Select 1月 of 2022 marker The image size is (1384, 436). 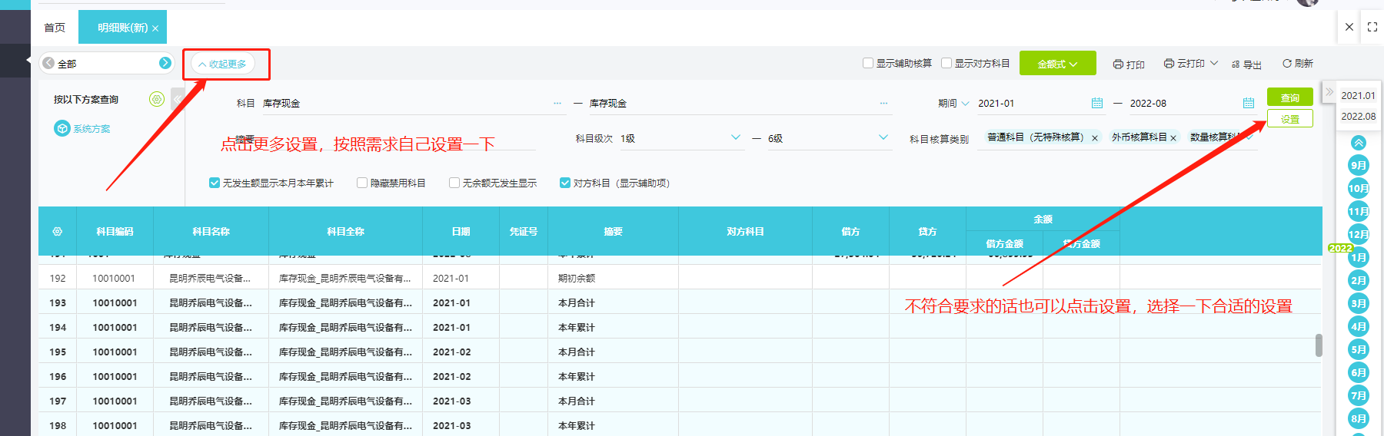pyautogui.click(x=1359, y=257)
